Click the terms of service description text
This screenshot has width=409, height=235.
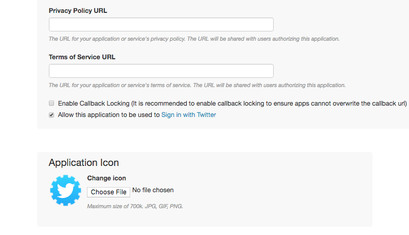pyautogui.click(x=197, y=85)
